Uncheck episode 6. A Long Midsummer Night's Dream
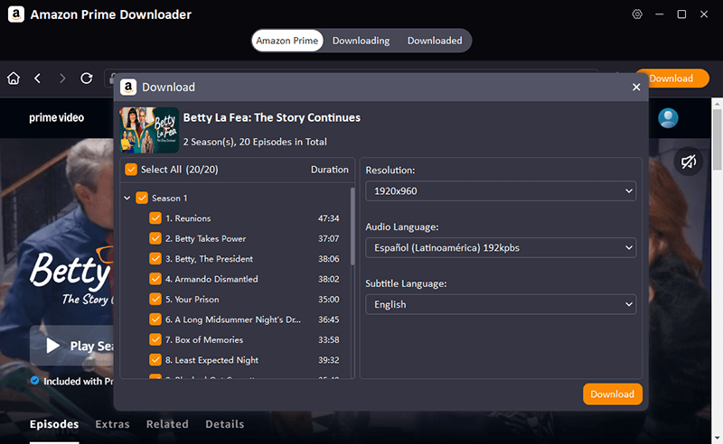The image size is (723, 444). pyautogui.click(x=155, y=319)
